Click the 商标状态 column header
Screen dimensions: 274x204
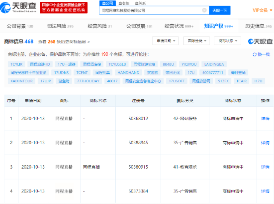coord(233,101)
